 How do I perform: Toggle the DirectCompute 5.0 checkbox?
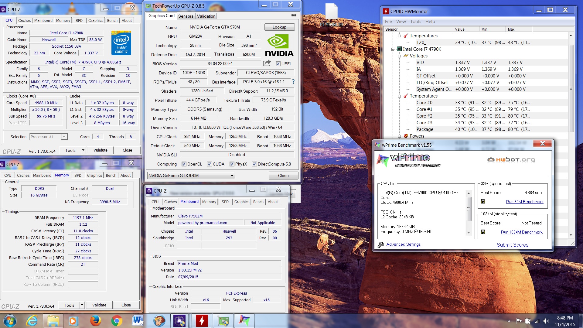254,164
